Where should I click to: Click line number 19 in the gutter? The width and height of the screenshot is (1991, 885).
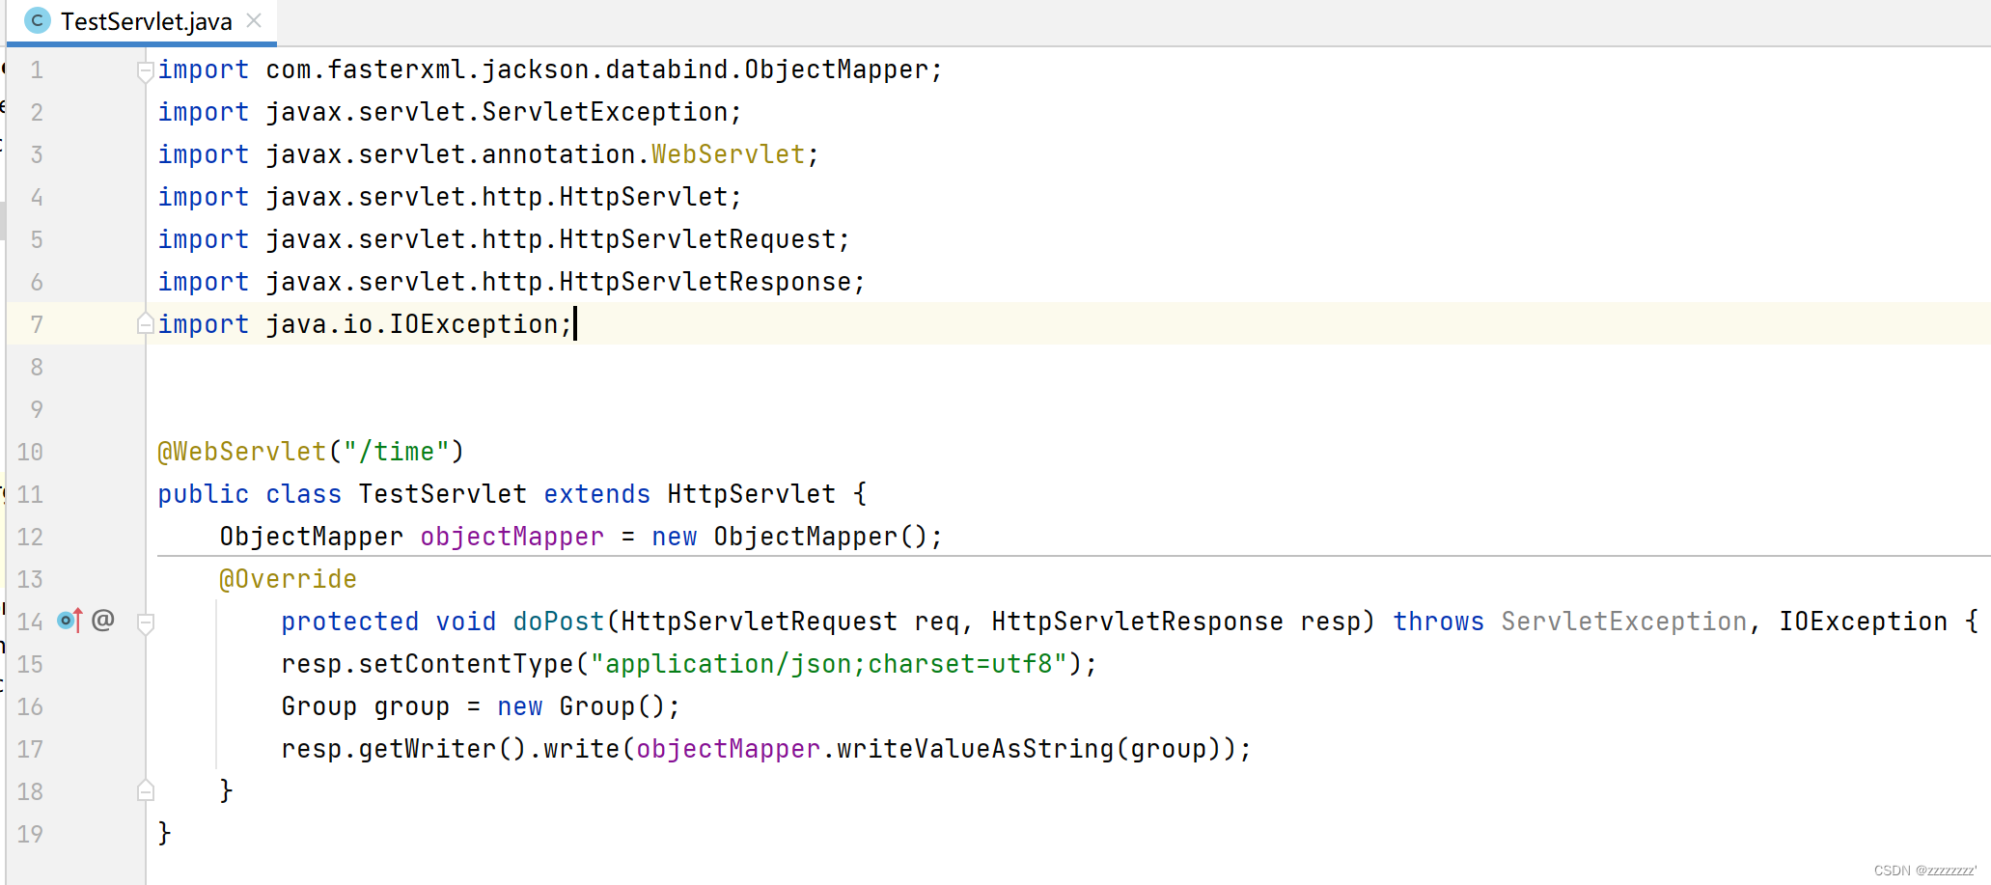pos(30,834)
